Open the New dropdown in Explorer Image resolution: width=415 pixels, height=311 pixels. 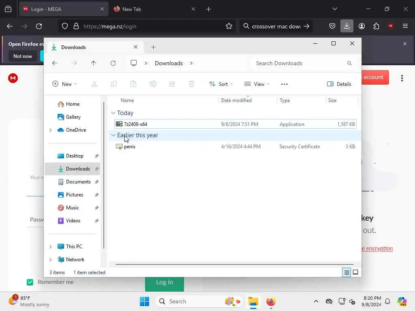[x=64, y=84]
